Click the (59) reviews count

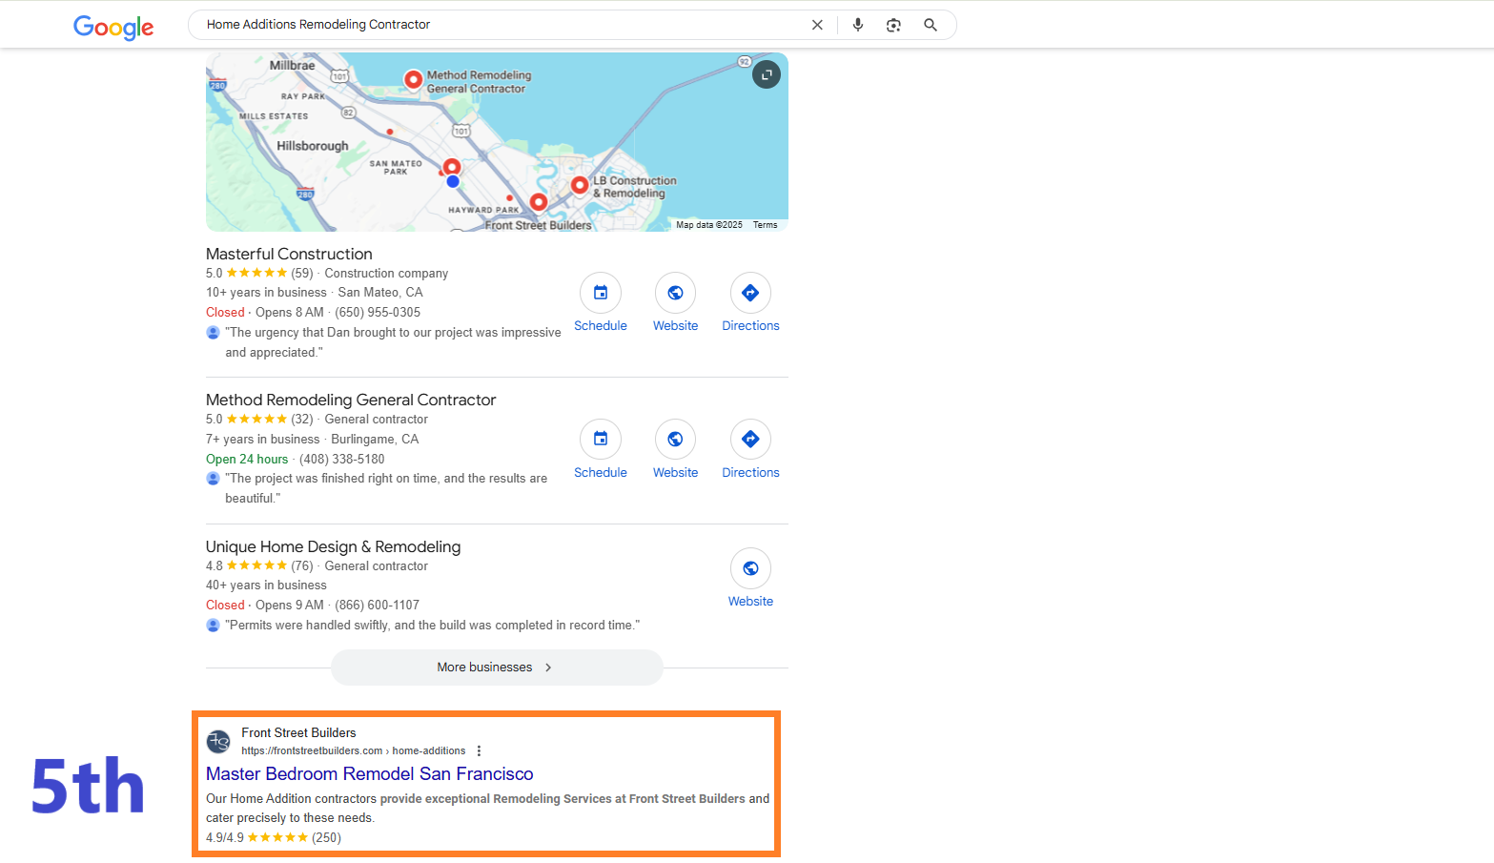[x=302, y=274]
